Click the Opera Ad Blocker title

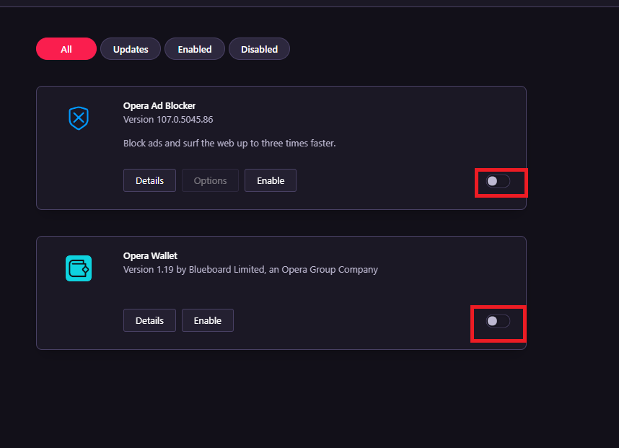[x=159, y=106]
